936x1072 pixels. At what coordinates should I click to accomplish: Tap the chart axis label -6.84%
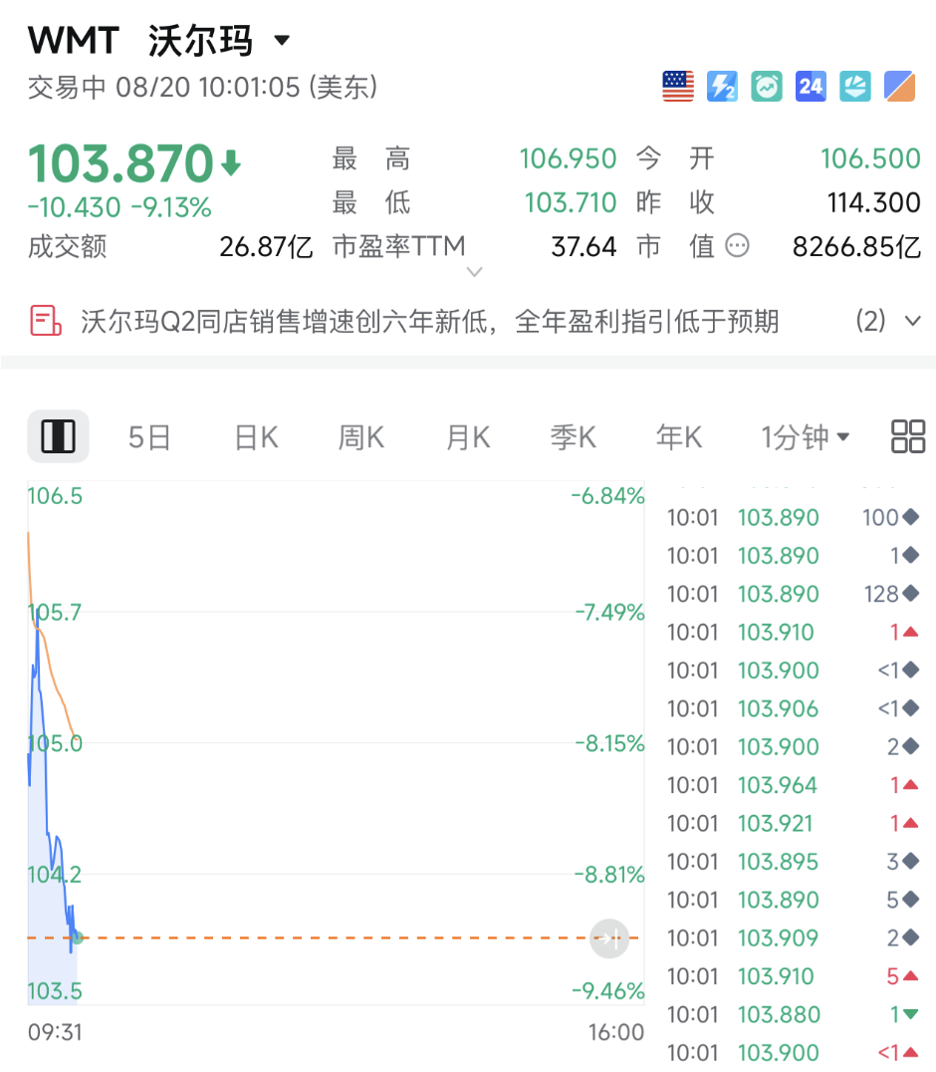[608, 496]
